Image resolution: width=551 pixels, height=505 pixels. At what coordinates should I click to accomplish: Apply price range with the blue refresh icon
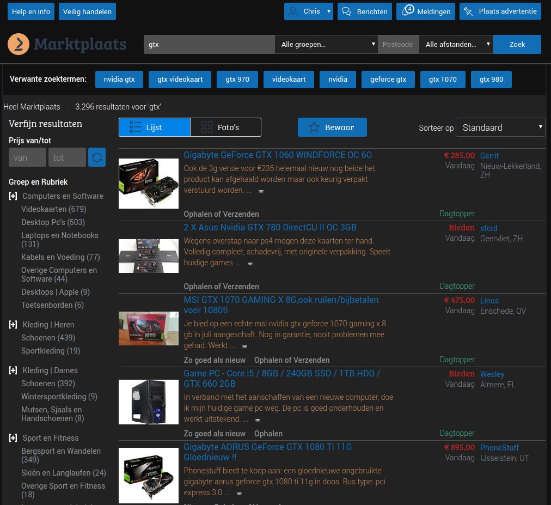coord(96,157)
